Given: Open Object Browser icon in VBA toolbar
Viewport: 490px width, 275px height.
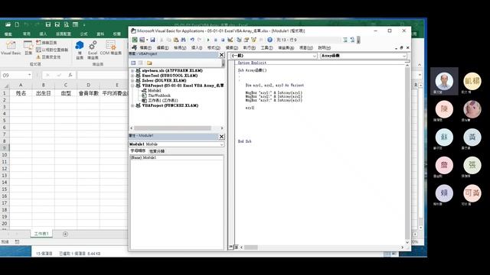Looking at the screenshot, I should point(253,40).
